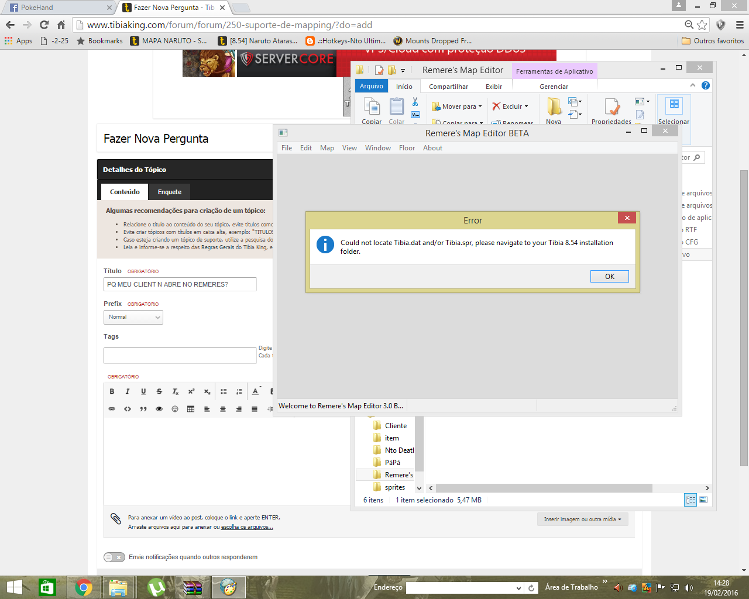
Task: Click the Tags input field
Action: tap(180, 356)
